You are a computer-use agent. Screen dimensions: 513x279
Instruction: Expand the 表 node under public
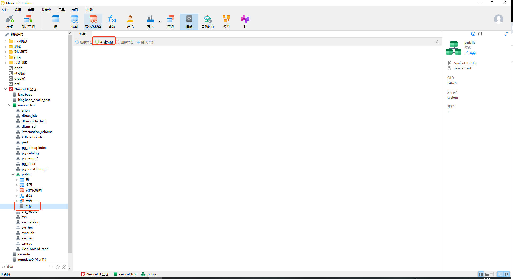tap(17, 180)
